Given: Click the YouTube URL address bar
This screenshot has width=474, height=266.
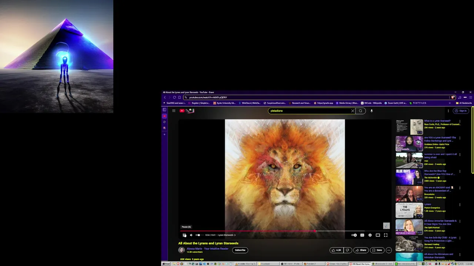Looking at the screenshot, I should (x=317, y=98).
